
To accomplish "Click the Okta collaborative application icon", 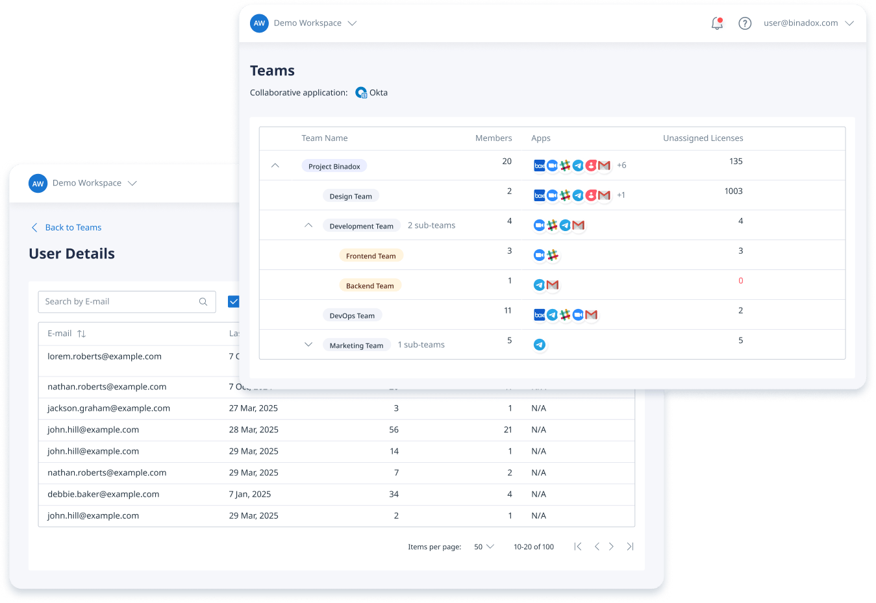I will pyautogui.click(x=361, y=93).
